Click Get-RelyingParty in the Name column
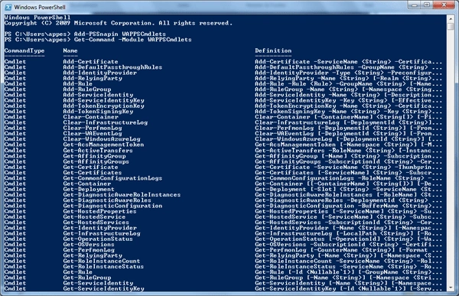The height and width of the screenshot is (296, 459). coord(93,255)
